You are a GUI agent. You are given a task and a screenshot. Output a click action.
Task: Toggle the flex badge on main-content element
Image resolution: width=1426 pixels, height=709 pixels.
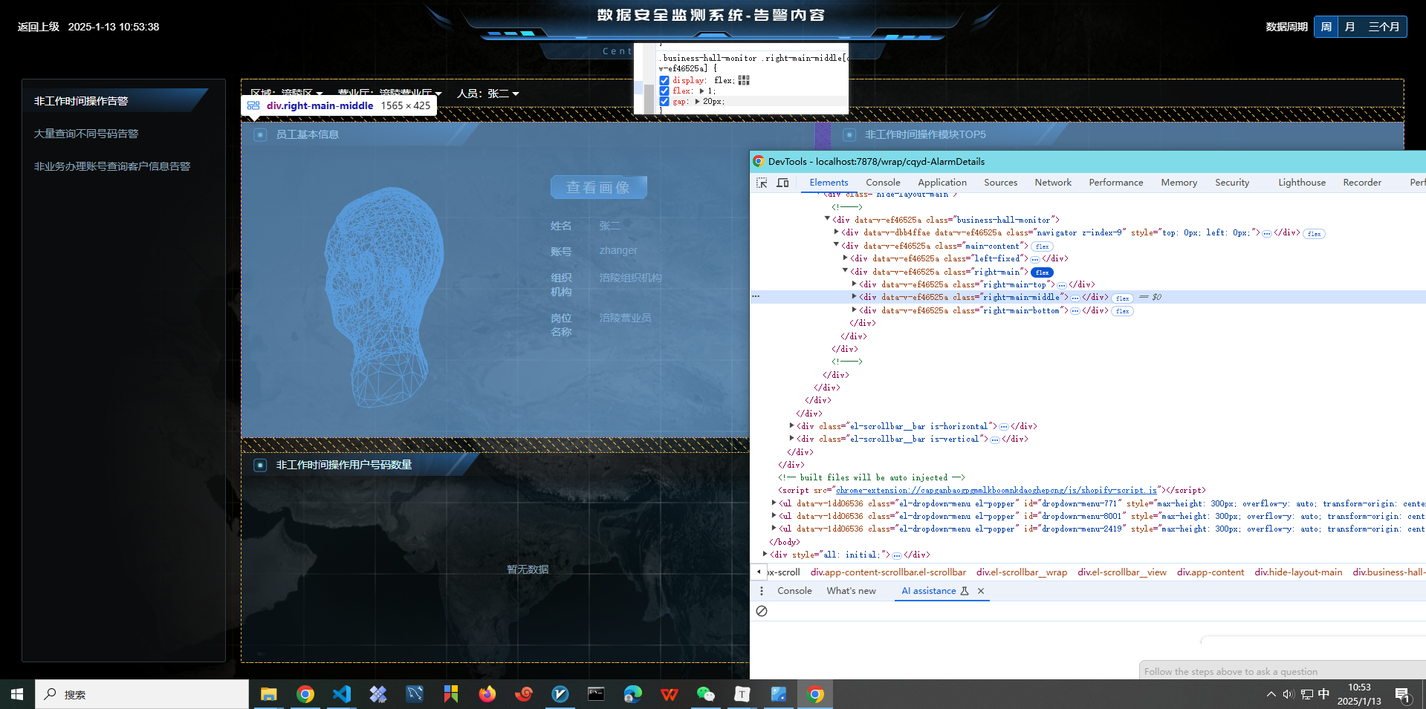[x=1042, y=246]
